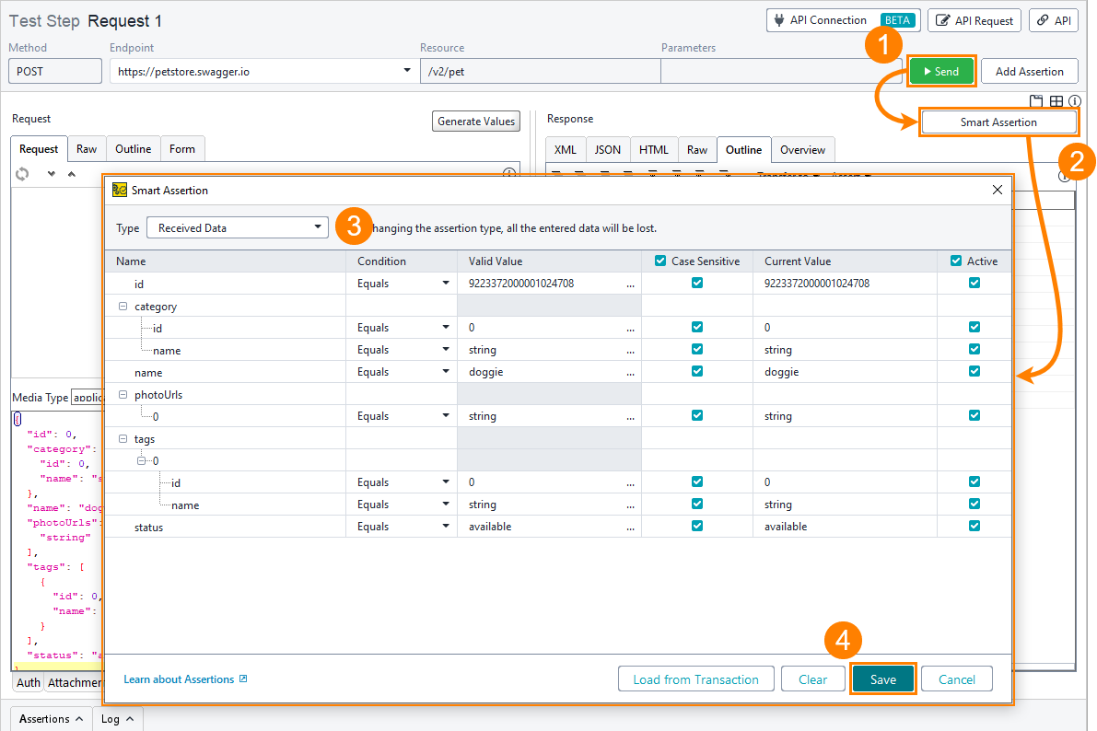1097x731 pixels.
Task: Uncheck Case Sensitive for the doggie row
Action: 697,371
